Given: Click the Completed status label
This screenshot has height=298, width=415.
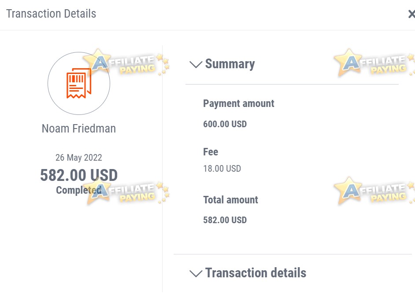Looking at the screenshot, I should point(78,190).
